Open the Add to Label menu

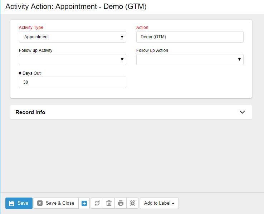pos(159,203)
